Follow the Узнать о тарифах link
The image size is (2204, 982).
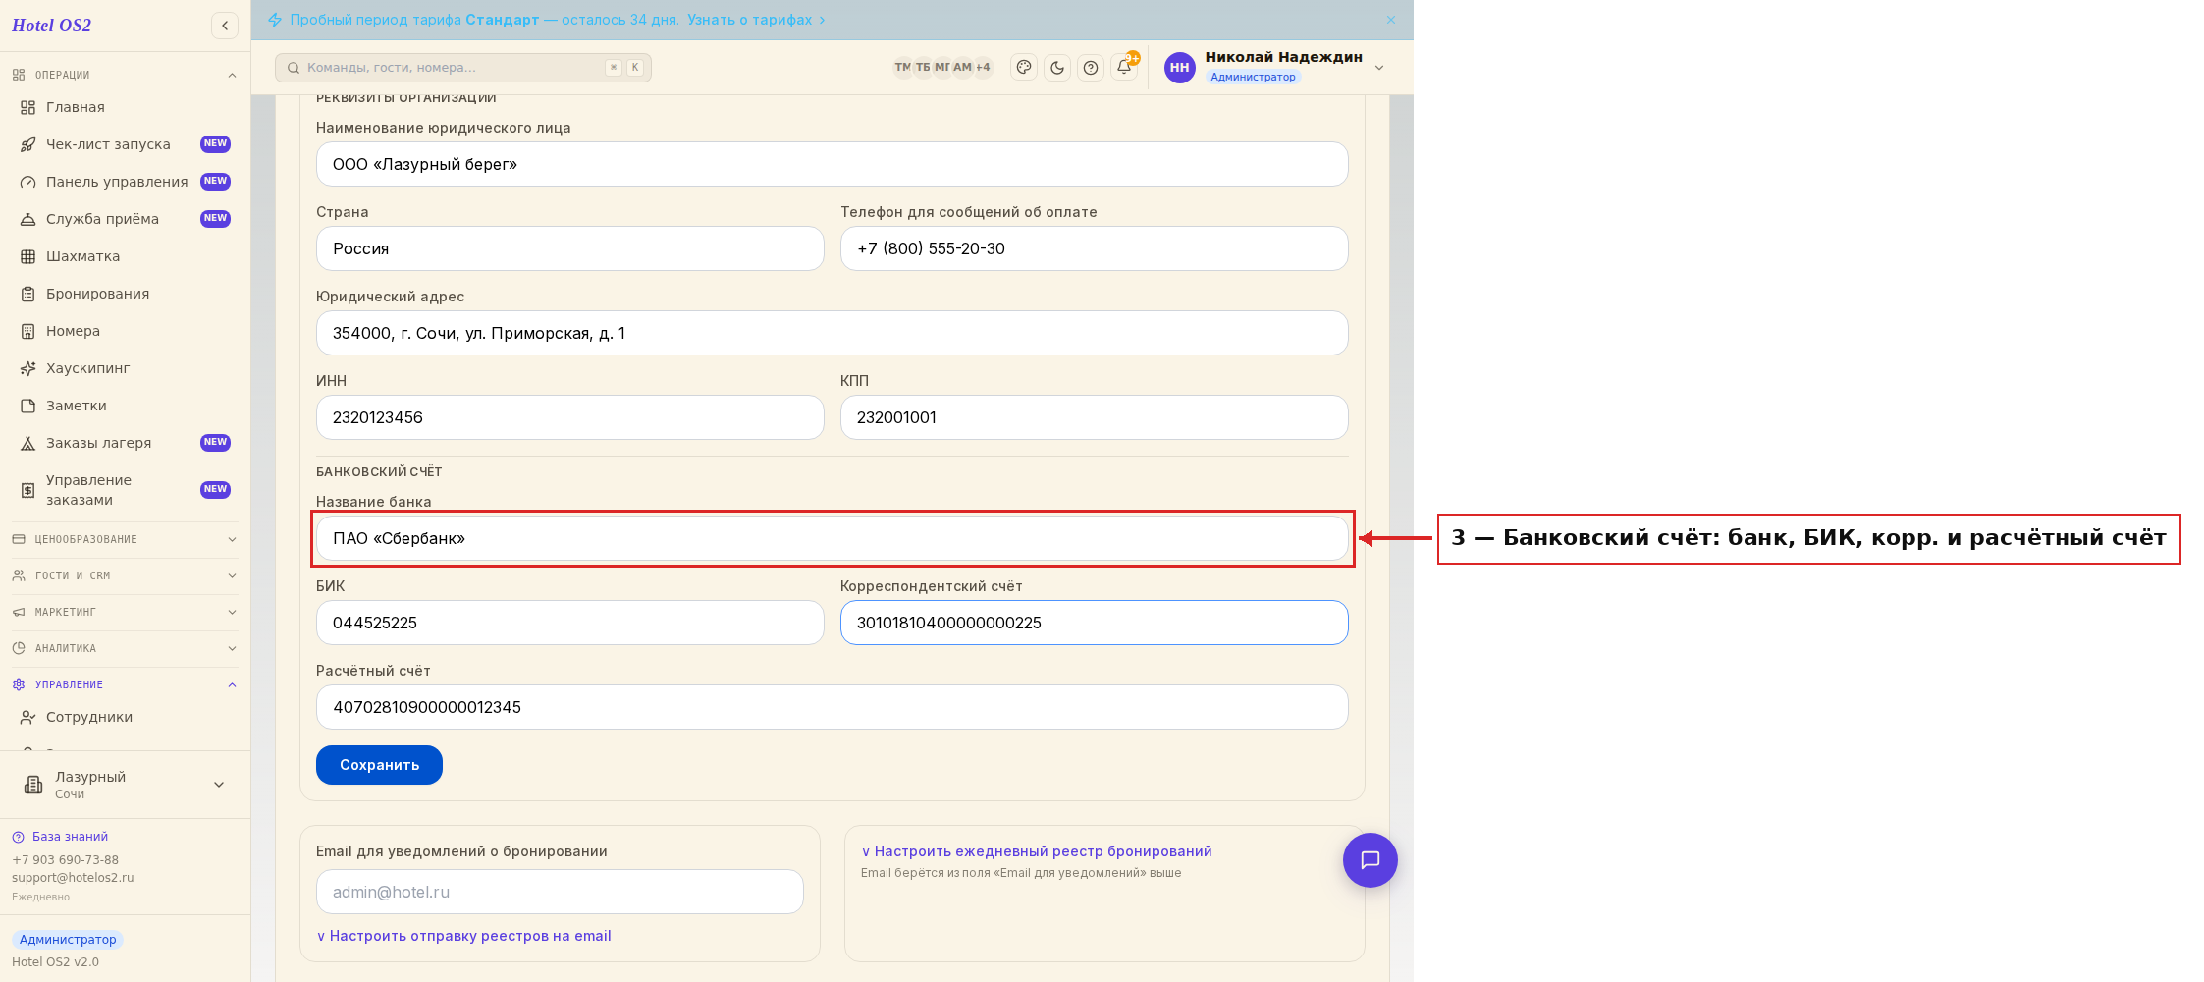749,20
